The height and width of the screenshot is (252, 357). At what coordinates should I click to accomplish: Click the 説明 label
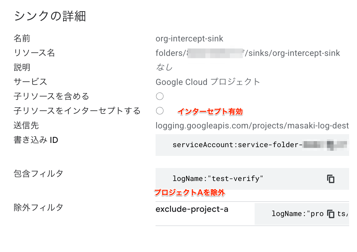(22, 67)
